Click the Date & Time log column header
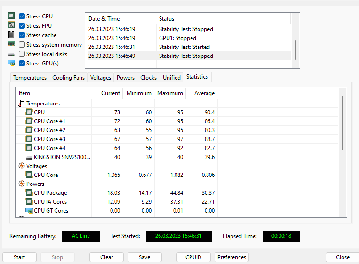The height and width of the screenshot is (264, 359). pos(120,19)
